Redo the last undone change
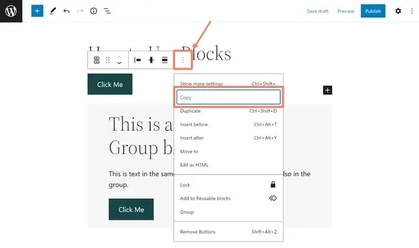This screenshot has height=248, width=419. [80, 11]
